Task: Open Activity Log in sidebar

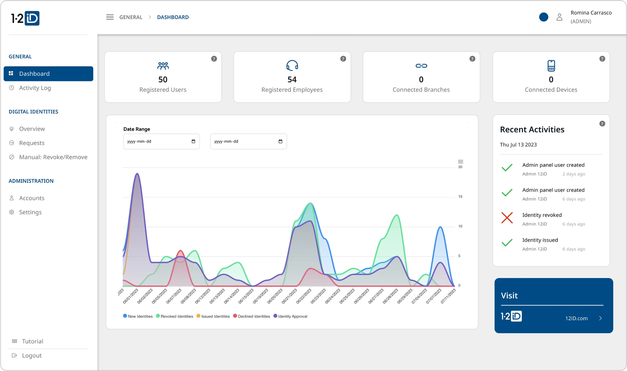Action: (35, 88)
